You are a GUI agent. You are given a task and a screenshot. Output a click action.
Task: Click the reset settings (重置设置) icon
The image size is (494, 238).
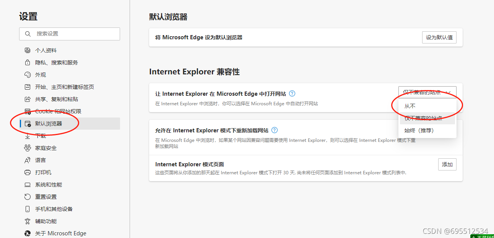pyautogui.click(x=28, y=197)
